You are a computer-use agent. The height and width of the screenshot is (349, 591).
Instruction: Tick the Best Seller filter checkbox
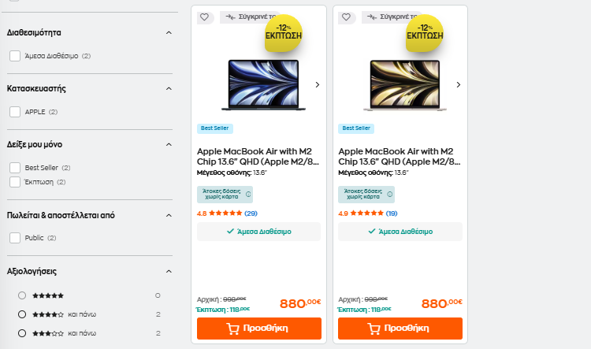(15, 168)
